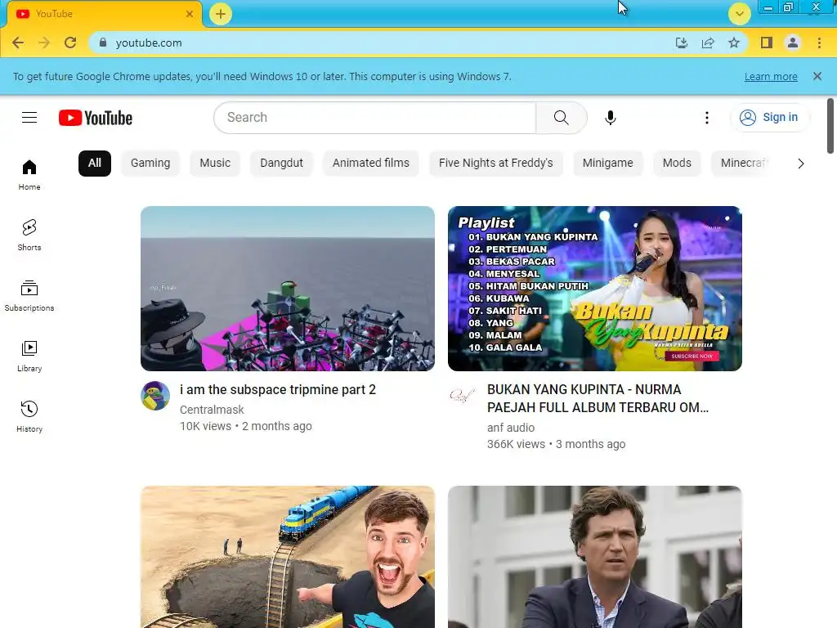Open History in sidebar
Viewport: 837px width, 628px height.
click(29, 416)
